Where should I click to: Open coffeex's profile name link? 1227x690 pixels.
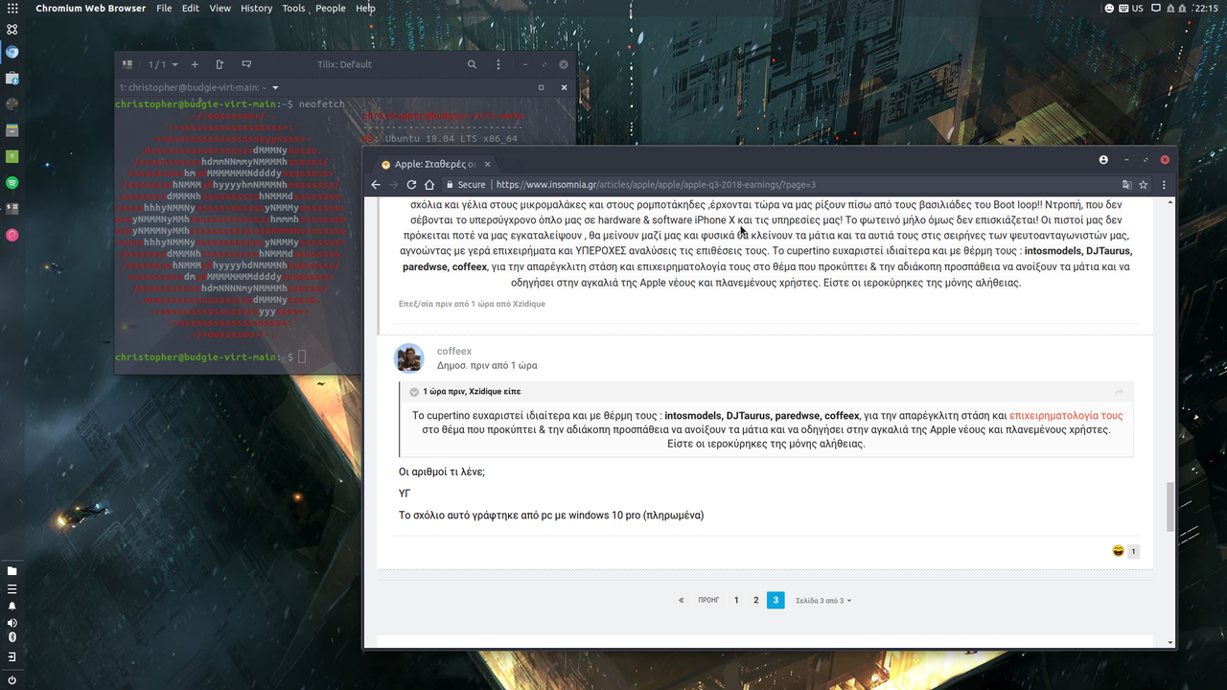coord(454,352)
